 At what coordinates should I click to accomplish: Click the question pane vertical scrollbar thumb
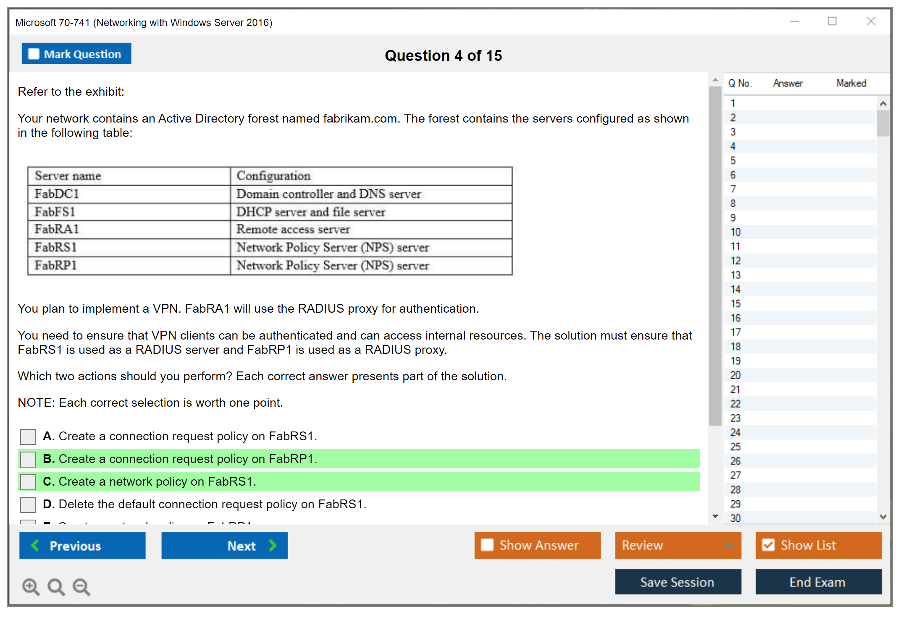[715, 256]
